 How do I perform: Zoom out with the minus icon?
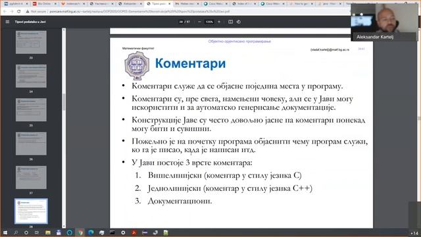(199, 22)
